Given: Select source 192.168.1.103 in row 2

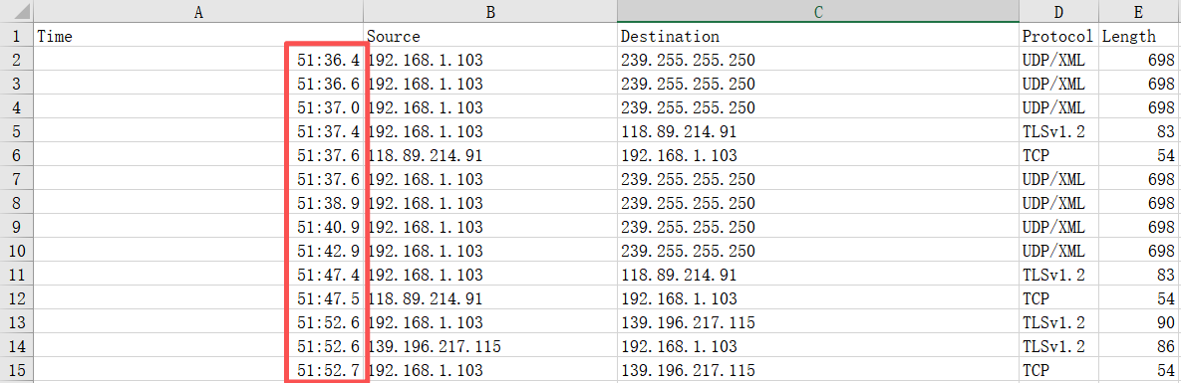Looking at the screenshot, I should click(x=490, y=60).
